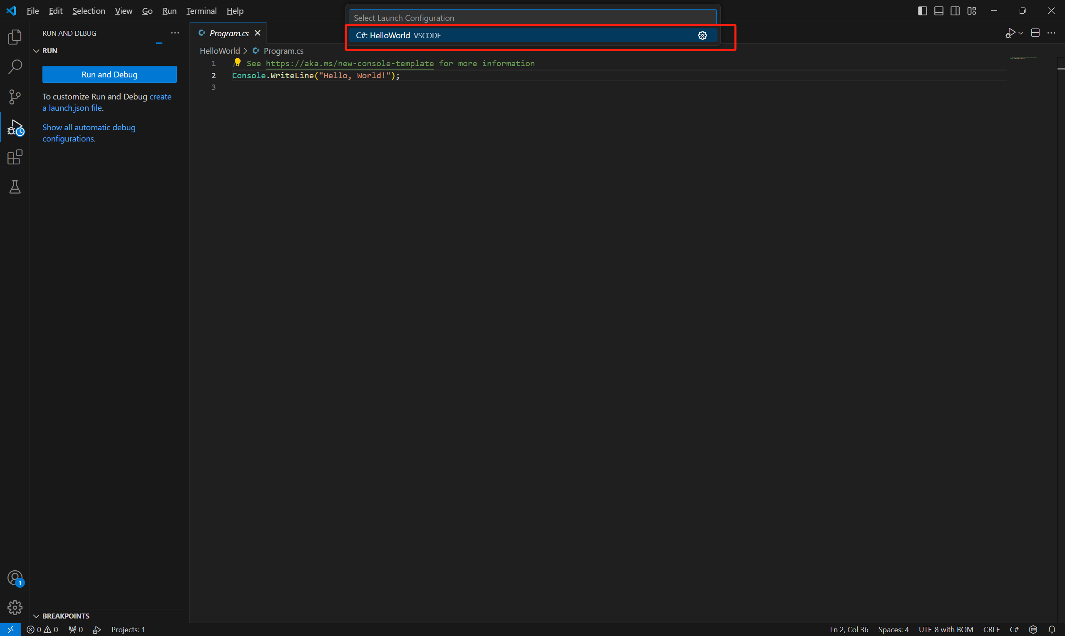Image resolution: width=1065 pixels, height=636 pixels.
Task: Click the ports forwarded status icon
Action: pyautogui.click(x=76, y=630)
